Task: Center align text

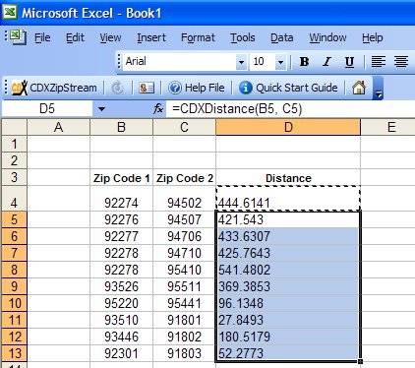Action: (400, 61)
